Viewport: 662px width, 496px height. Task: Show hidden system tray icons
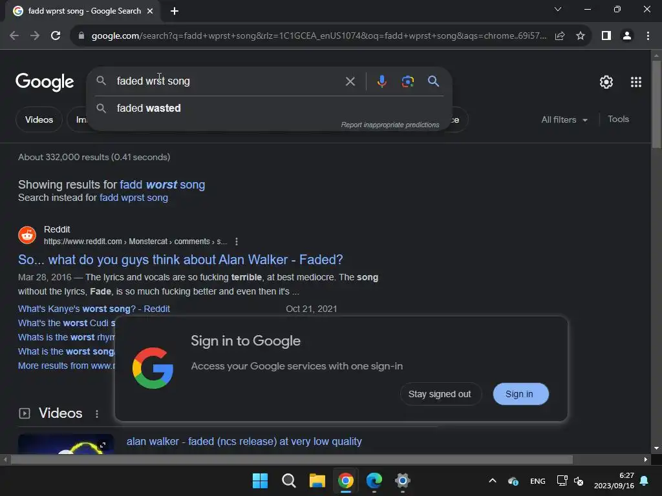click(492, 480)
